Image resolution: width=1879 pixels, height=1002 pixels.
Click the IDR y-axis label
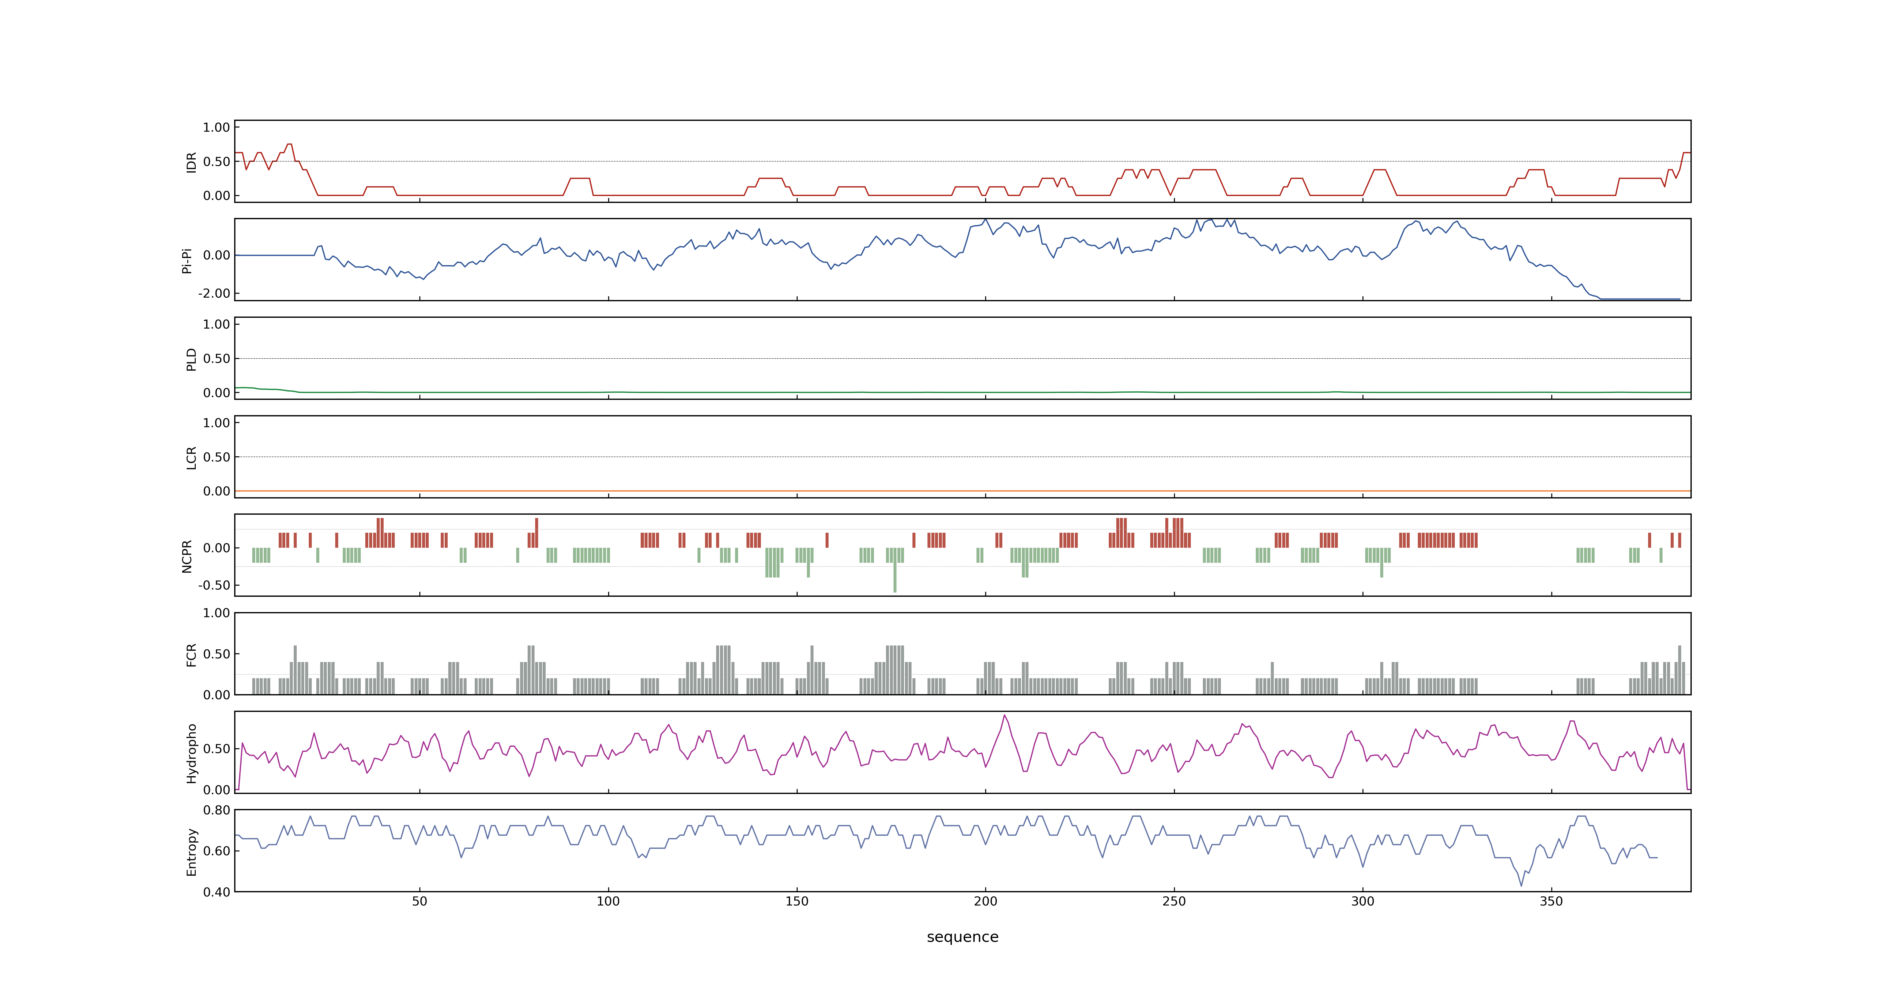tap(192, 162)
